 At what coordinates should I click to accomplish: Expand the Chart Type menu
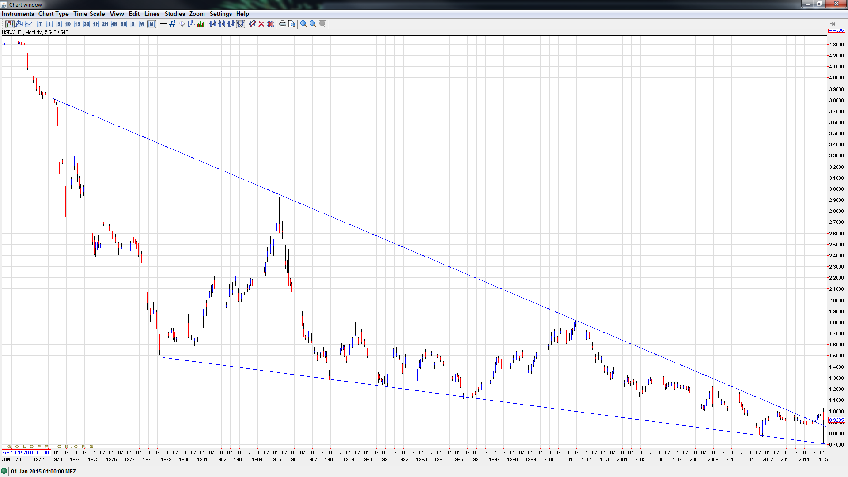(x=53, y=14)
